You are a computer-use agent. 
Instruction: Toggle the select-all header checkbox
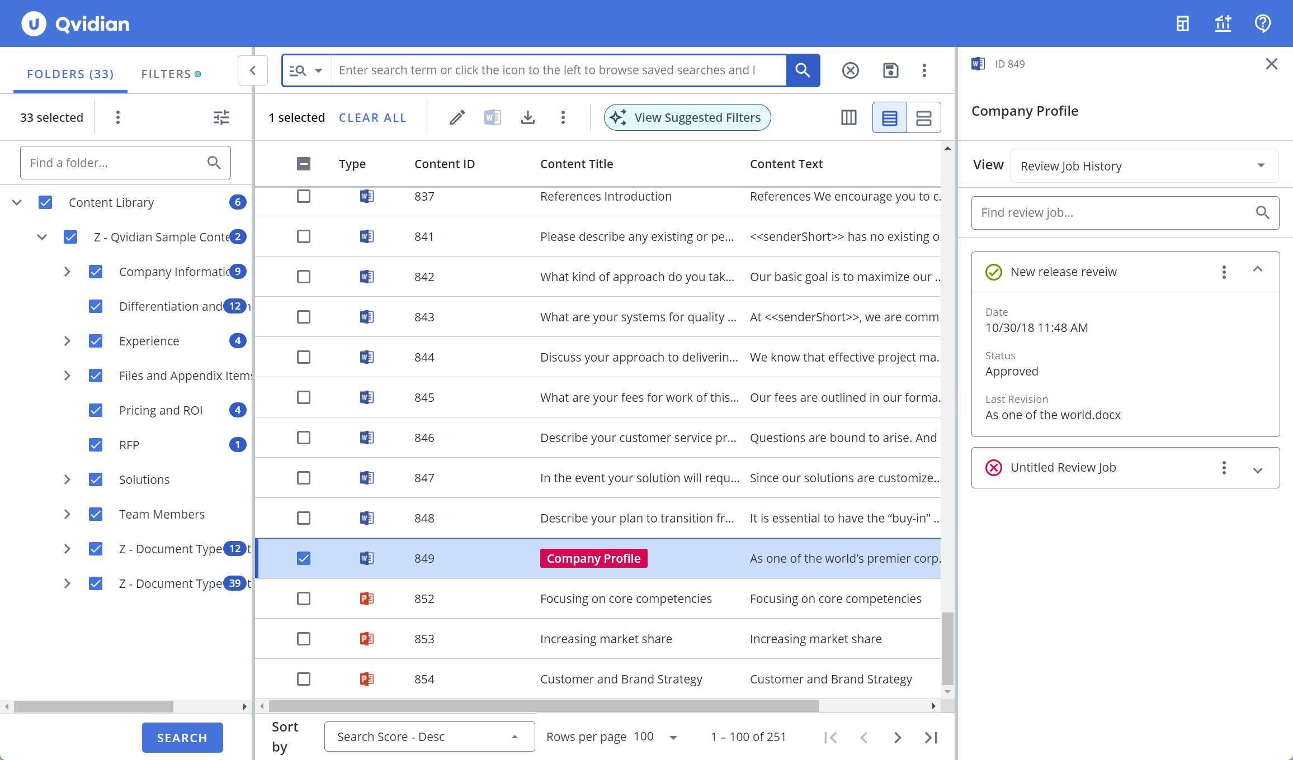[304, 164]
